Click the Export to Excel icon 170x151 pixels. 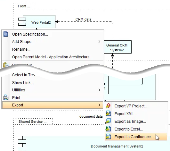coord(108,129)
